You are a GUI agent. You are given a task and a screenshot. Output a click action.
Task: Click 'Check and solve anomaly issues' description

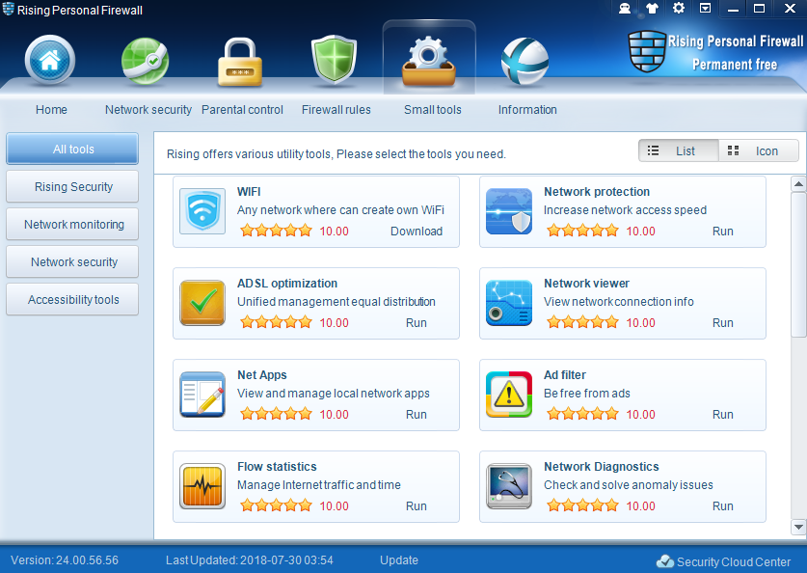629,485
